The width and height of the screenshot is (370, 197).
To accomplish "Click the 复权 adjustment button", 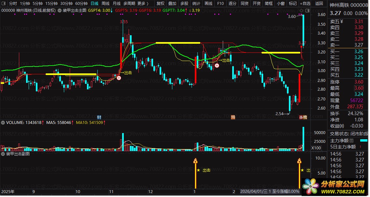I will (161, 4).
